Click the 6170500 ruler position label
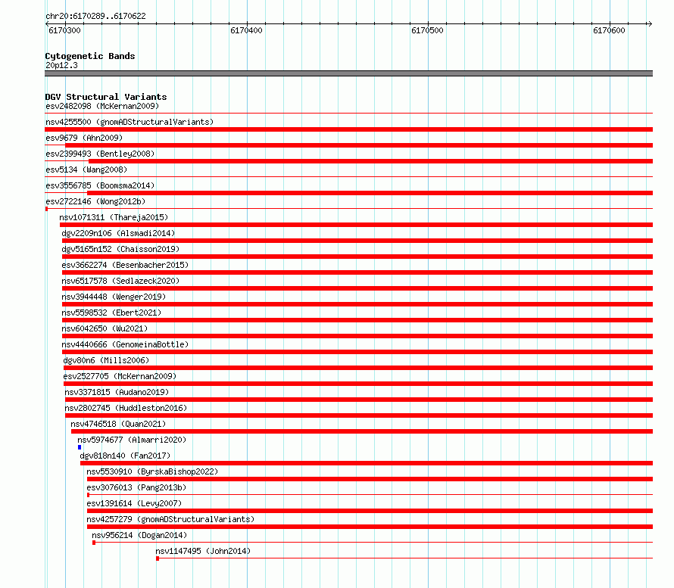The image size is (674, 588). coord(427,30)
